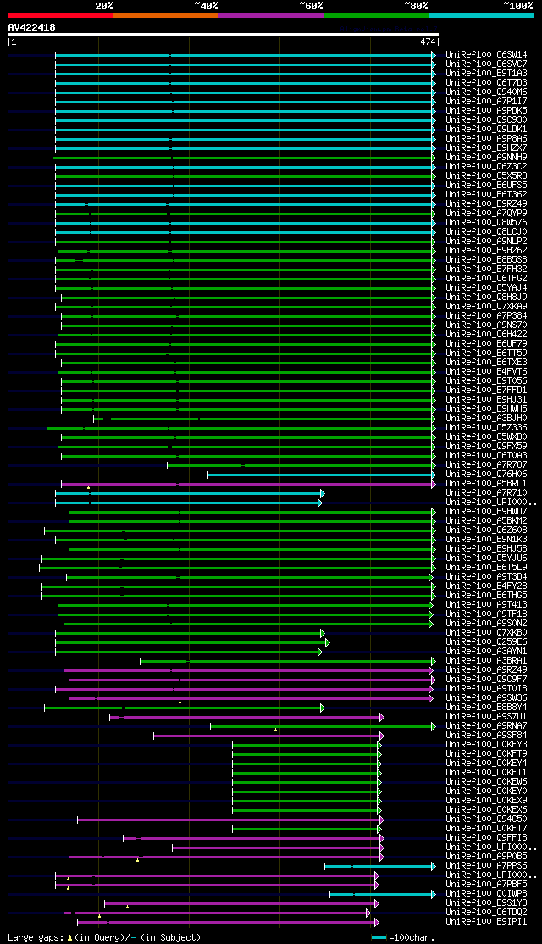Click the yellow gap marker below the A9SW36 alignment
The height and width of the screenshot is (944, 542).
coord(180,702)
